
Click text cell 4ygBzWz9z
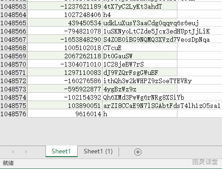coord(140,89)
